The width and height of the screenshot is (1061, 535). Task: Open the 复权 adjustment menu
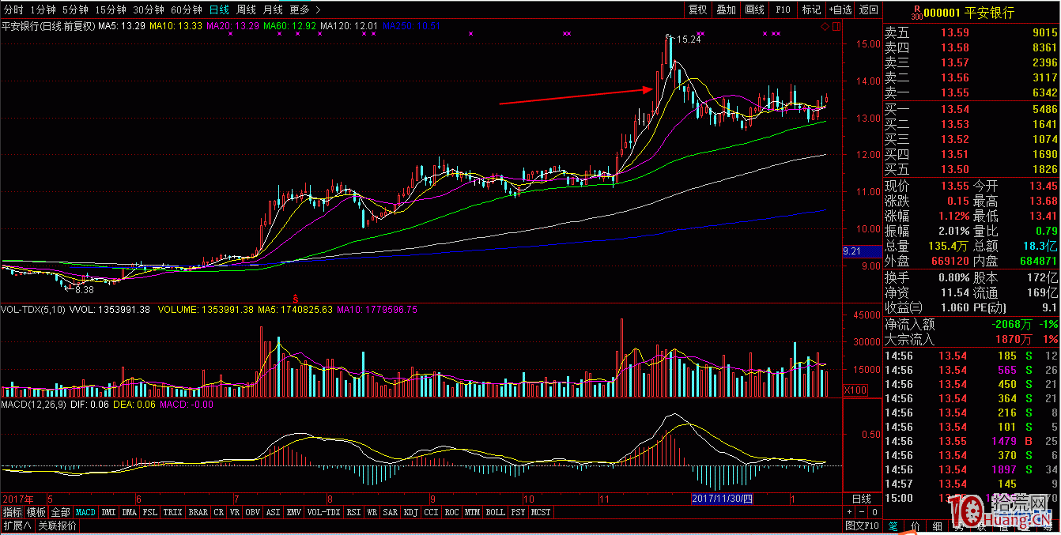[697, 9]
